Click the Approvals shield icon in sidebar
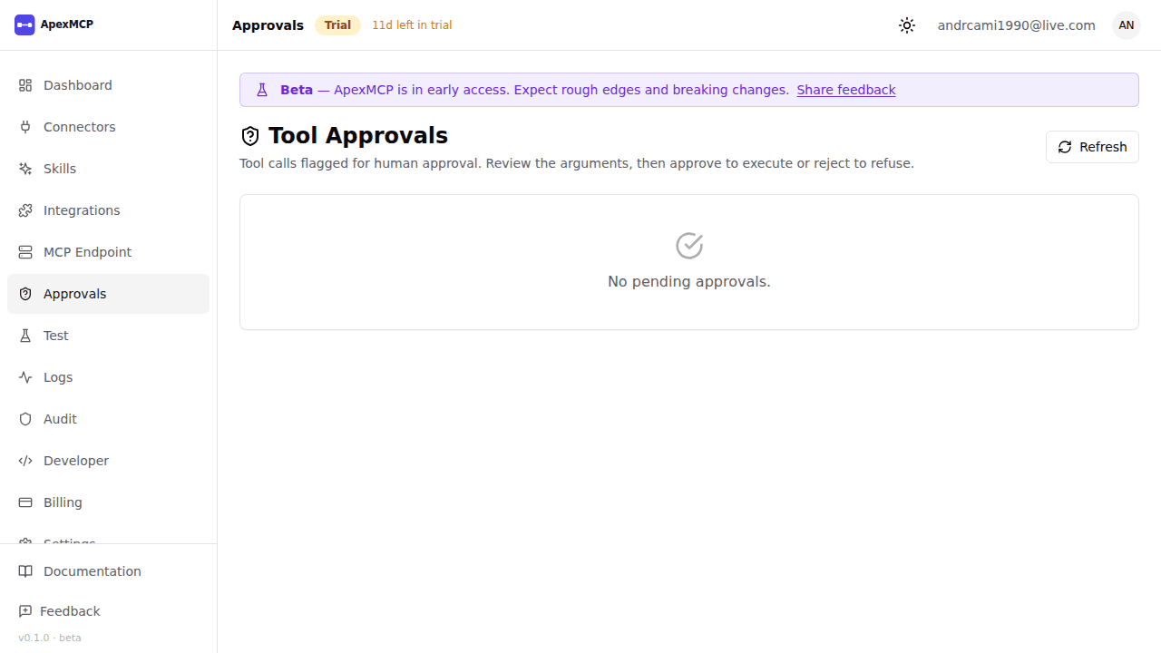Image resolution: width=1161 pixels, height=653 pixels. click(x=25, y=294)
